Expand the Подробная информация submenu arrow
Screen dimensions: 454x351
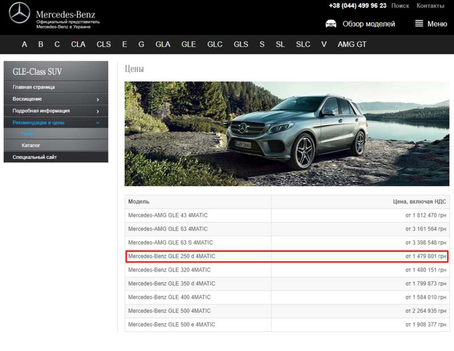pos(98,111)
